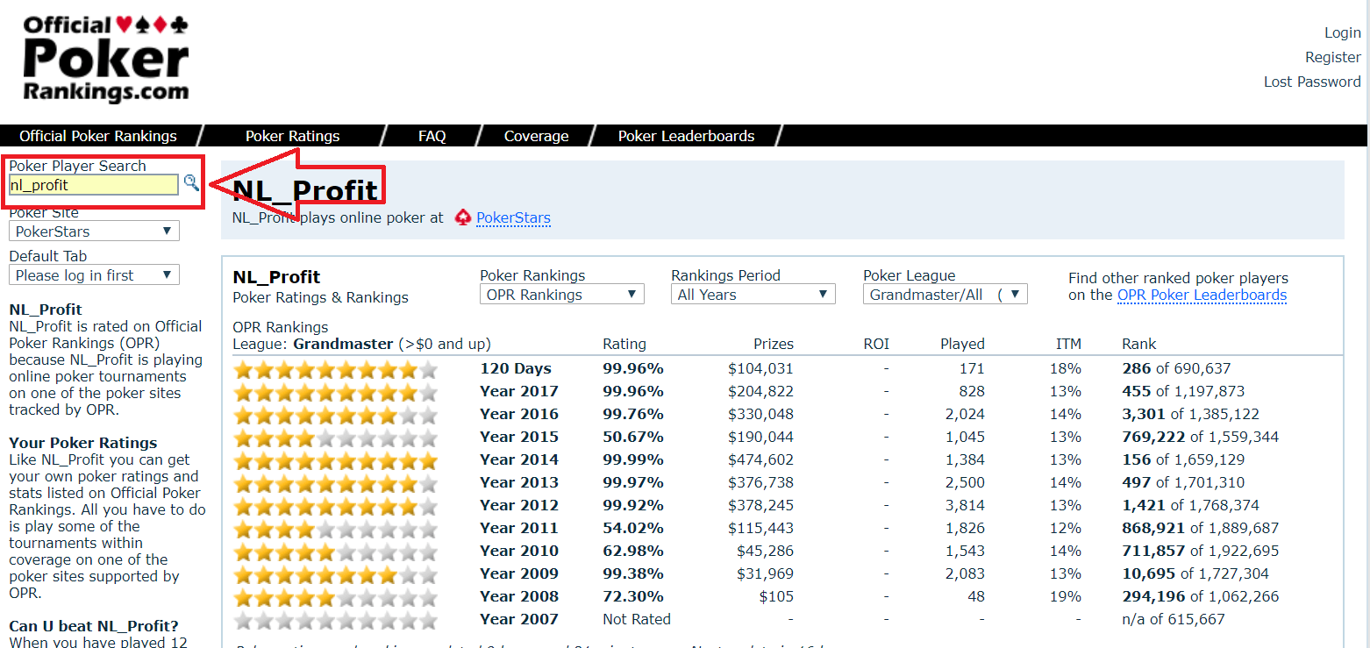The image size is (1370, 648).
Task: Open the OPR Rankings dropdown
Action: click(561, 293)
